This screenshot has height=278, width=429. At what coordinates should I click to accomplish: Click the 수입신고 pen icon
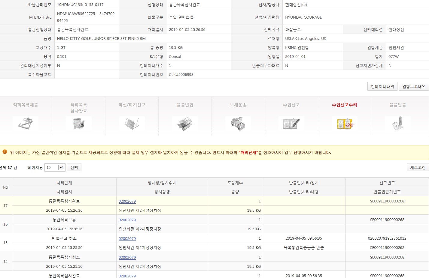click(x=291, y=123)
